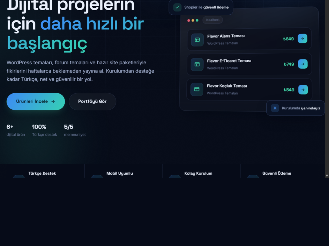The width and height of the screenshot is (329, 246).
Task: Click red dot in mock browser window
Action: pyautogui.click(x=188, y=20)
